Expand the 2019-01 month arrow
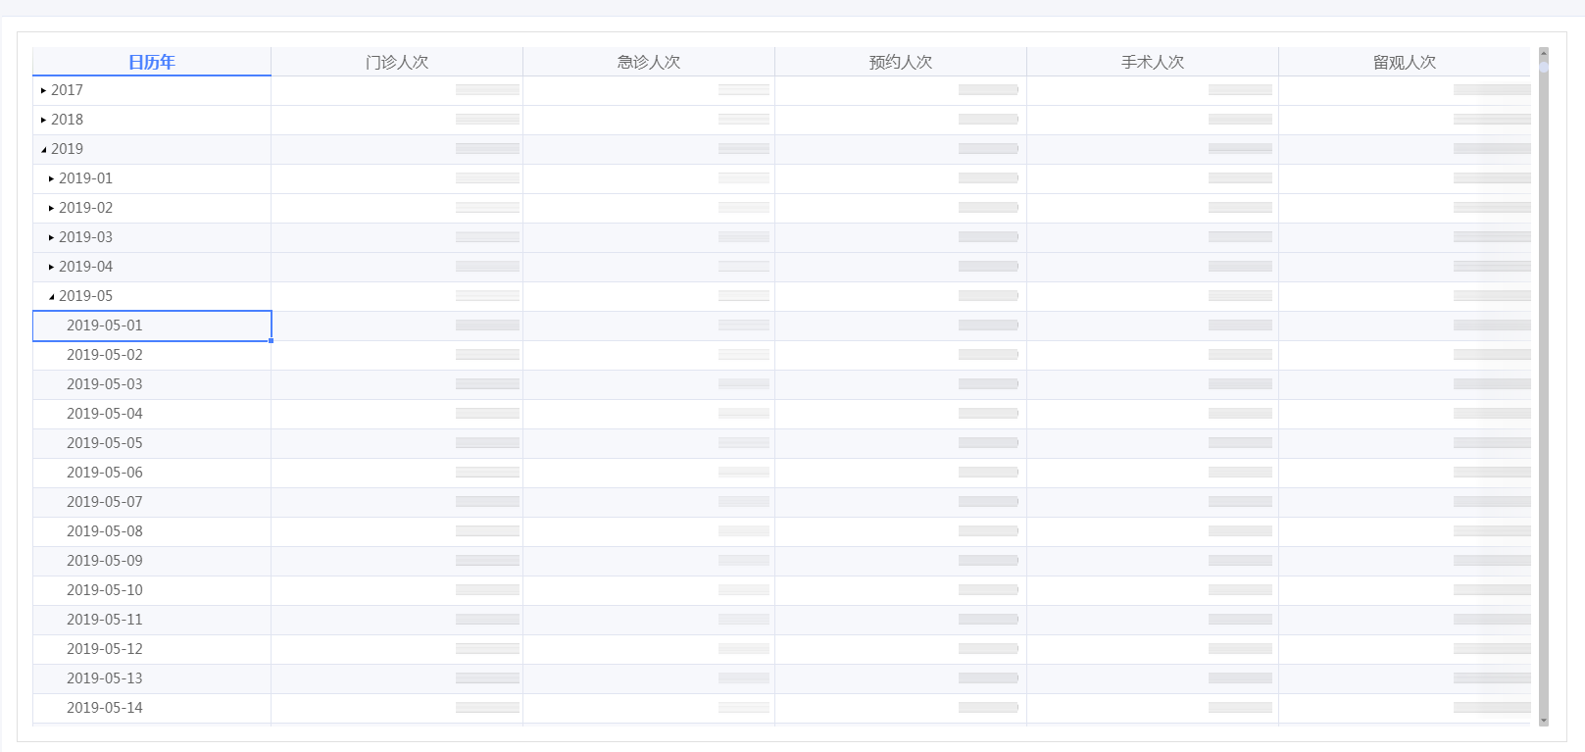This screenshot has height=752, width=1585. click(x=51, y=178)
